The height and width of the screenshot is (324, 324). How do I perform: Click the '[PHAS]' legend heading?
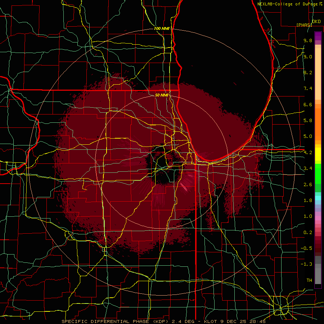[304, 25]
